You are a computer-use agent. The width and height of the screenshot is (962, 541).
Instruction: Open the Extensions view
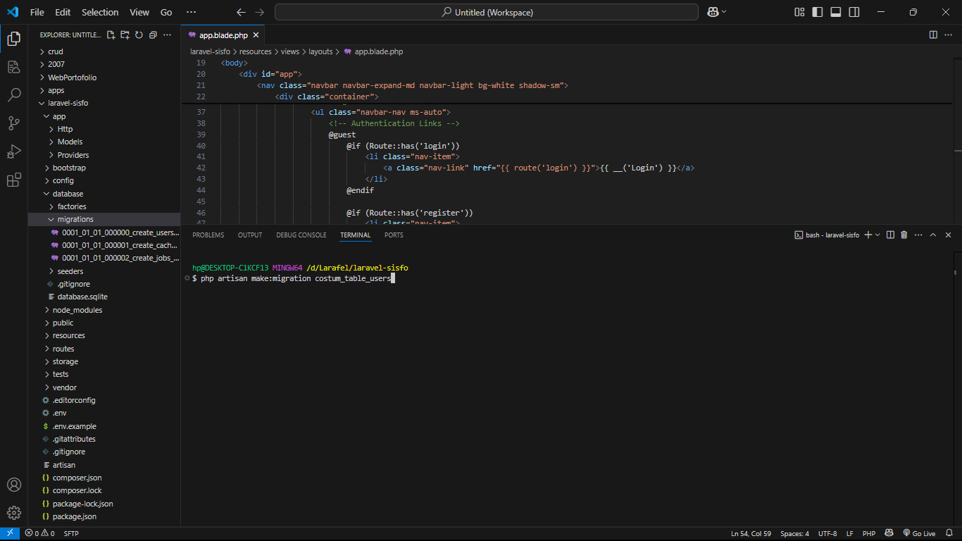14,180
